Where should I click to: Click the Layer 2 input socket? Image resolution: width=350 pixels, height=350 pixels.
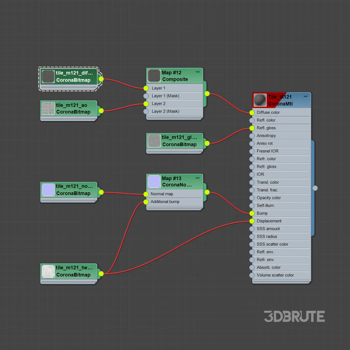point(146,103)
